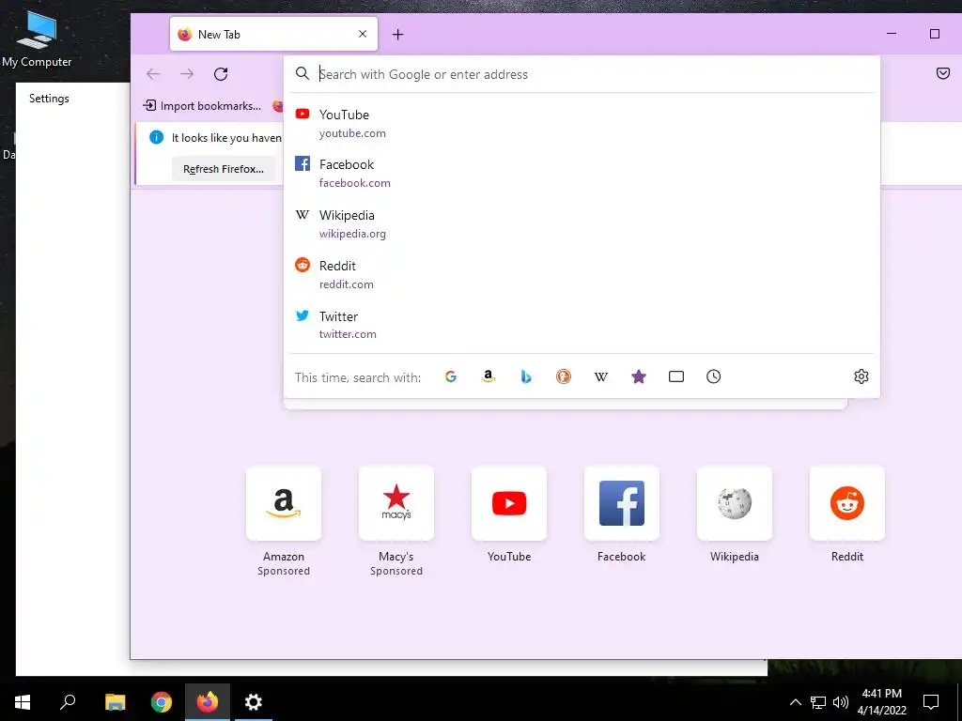The image size is (962, 721).
Task: Open File Explorer from the taskbar
Action: coord(115,702)
